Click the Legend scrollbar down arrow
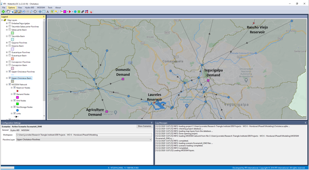The height and width of the screenshot is (170, 309). pos(44,116)
